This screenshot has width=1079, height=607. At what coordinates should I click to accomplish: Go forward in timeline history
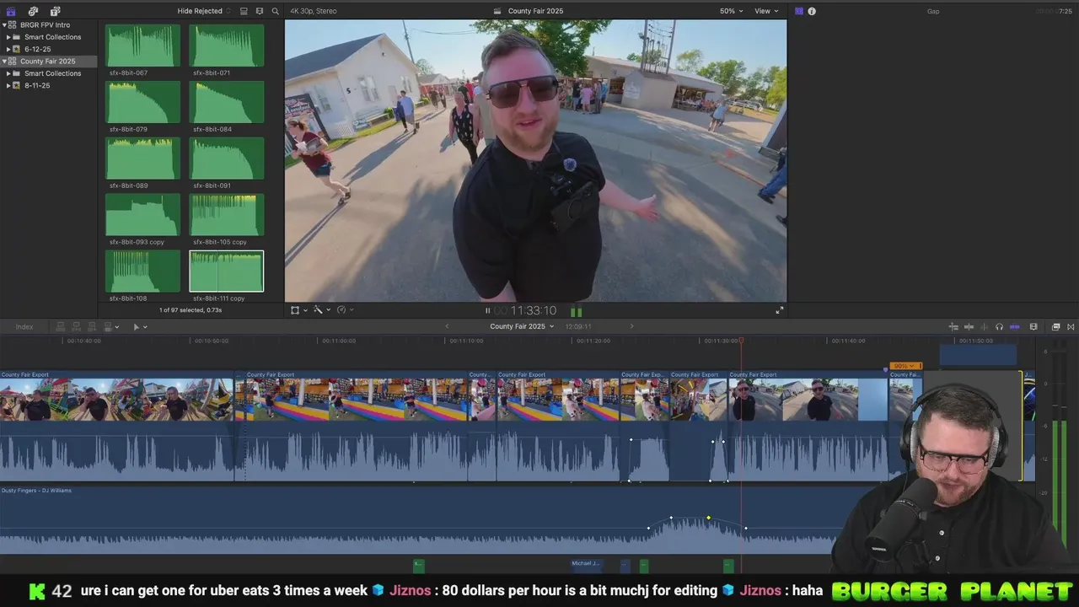[x=631, y=326]
